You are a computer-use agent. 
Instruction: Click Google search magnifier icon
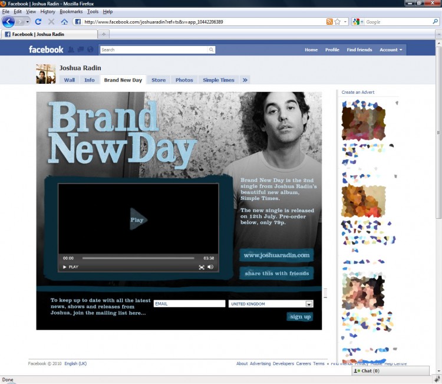tap(436, 21)
